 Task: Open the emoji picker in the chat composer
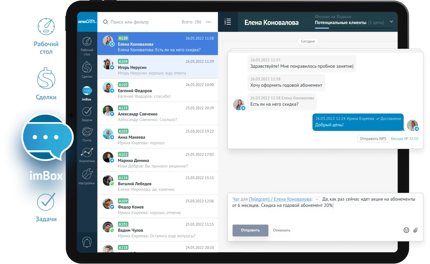[407, 230]
